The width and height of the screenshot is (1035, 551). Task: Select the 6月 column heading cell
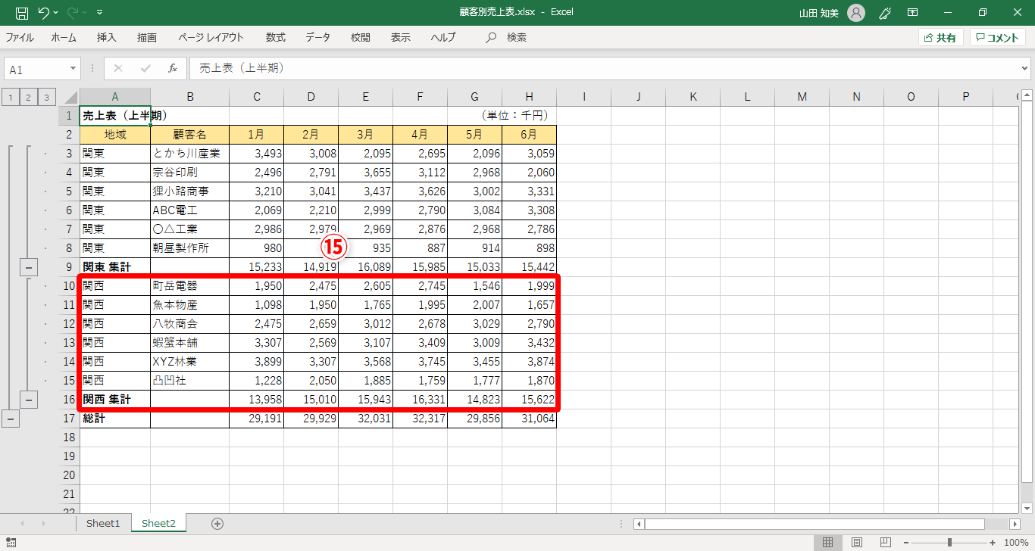(x=530, y=135)
